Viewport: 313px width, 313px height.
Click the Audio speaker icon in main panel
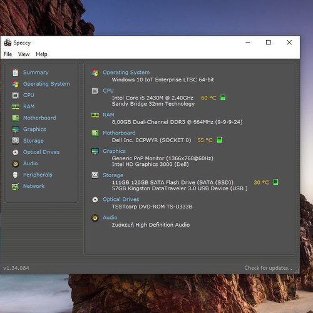(95, 218)
